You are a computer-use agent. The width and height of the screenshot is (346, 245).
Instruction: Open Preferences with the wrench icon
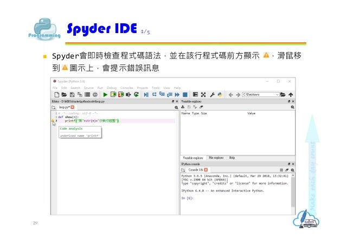[212, 95]
